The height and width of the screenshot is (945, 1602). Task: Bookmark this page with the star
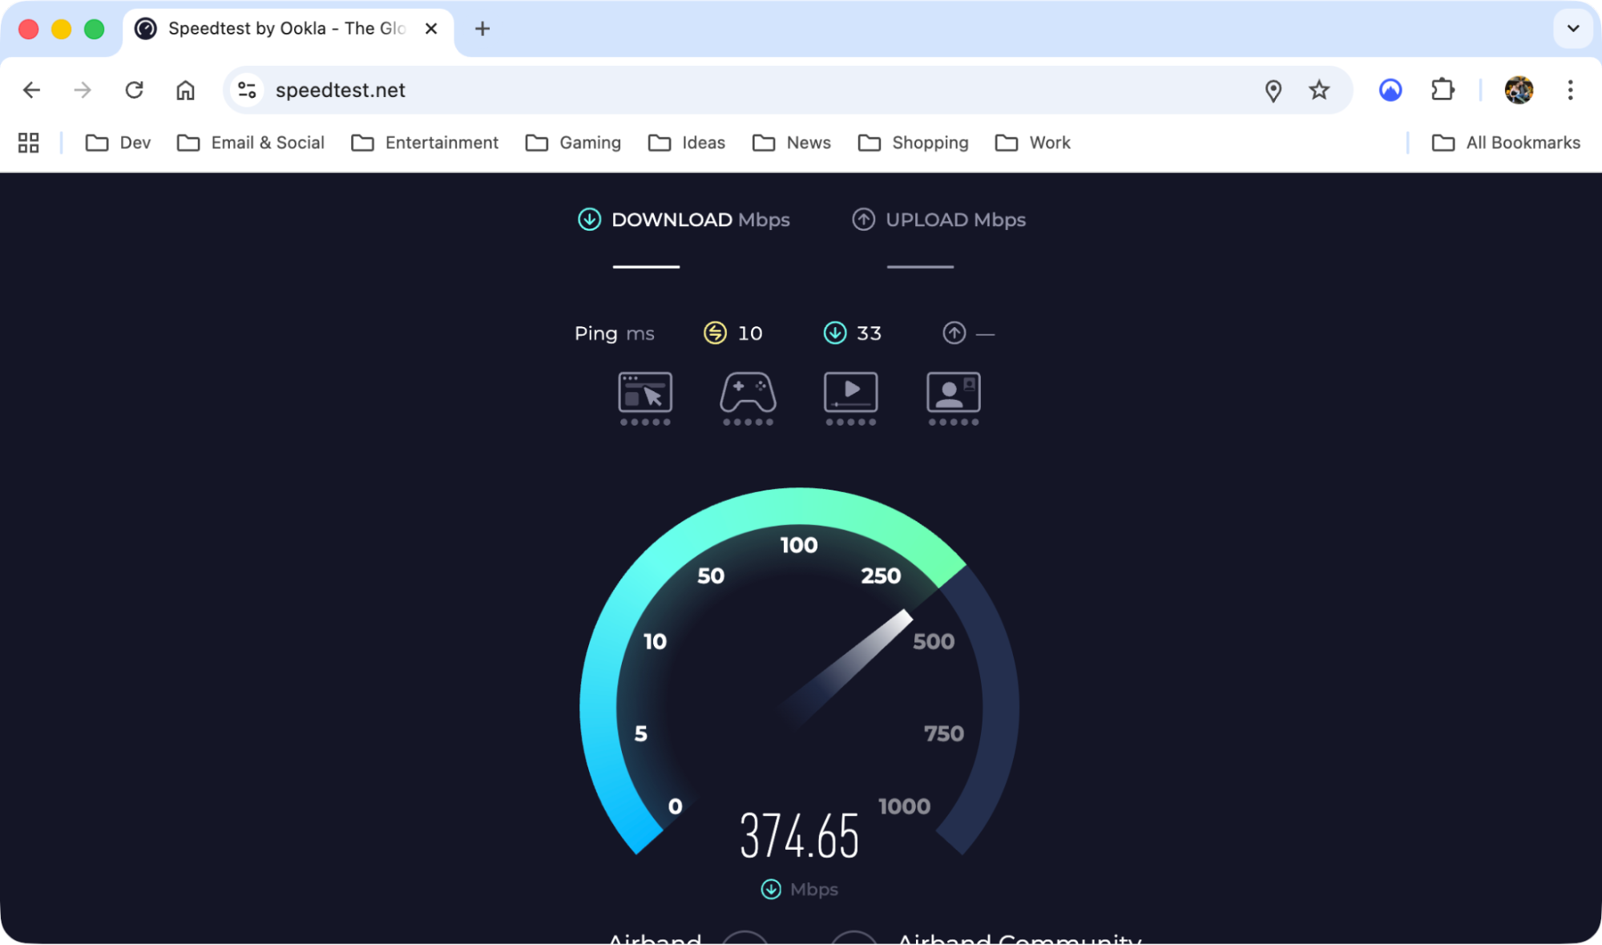click(x=1318, y=90)
